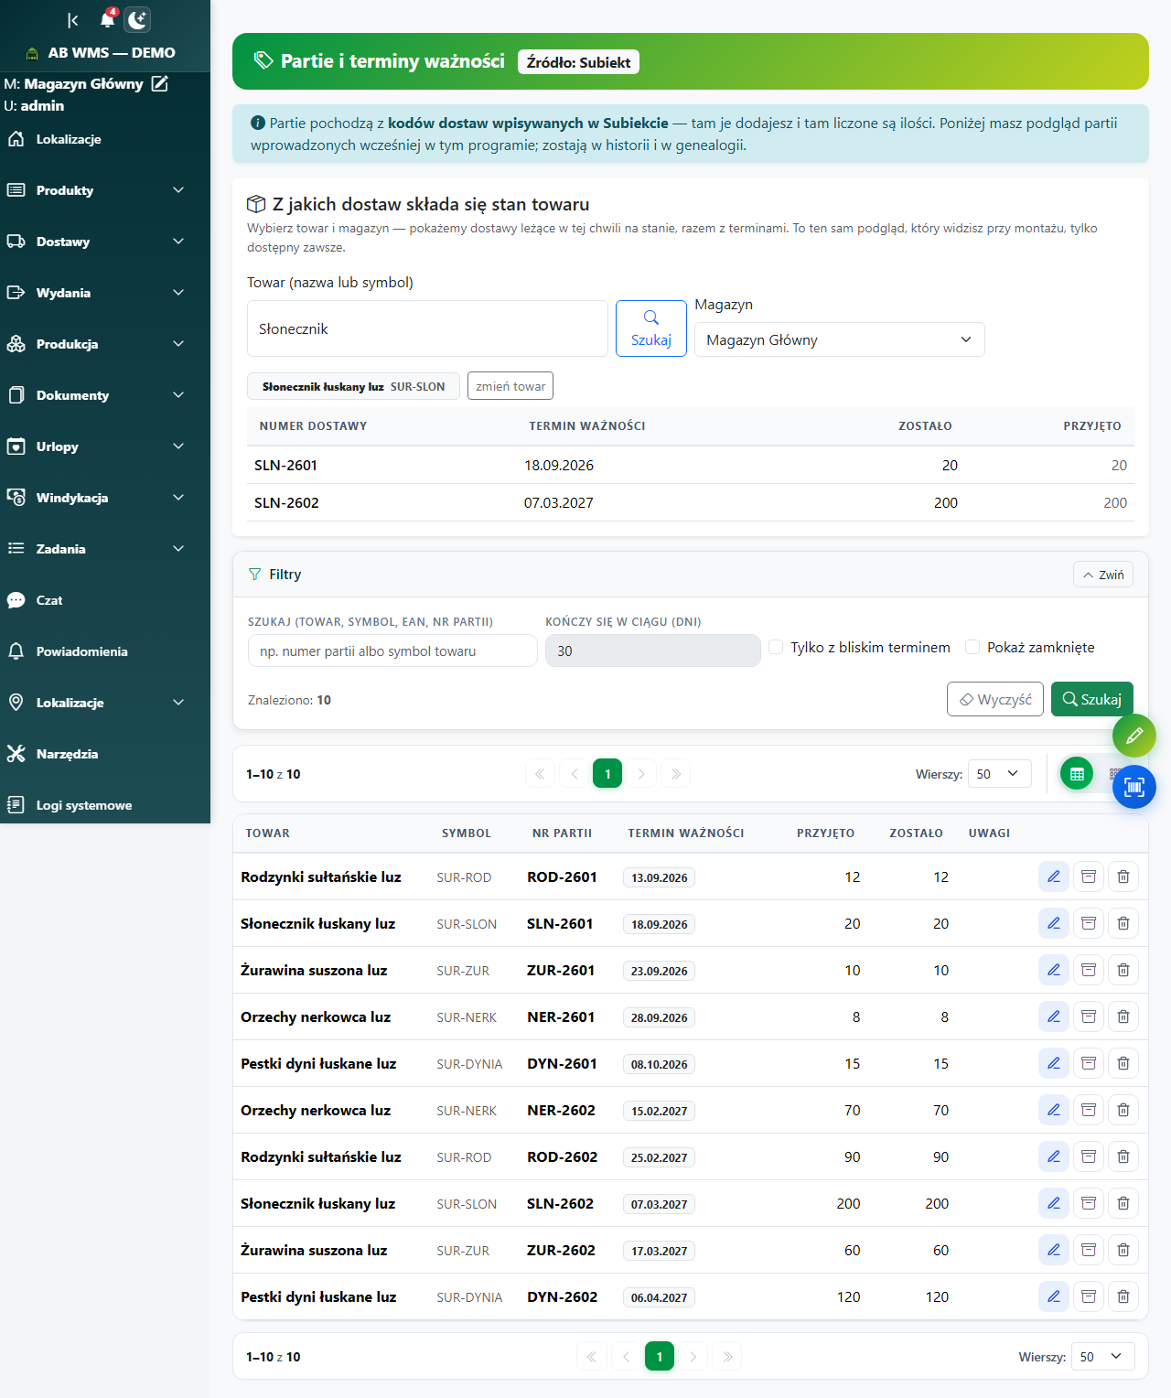Open the notifications bell with badge 4

108,18
